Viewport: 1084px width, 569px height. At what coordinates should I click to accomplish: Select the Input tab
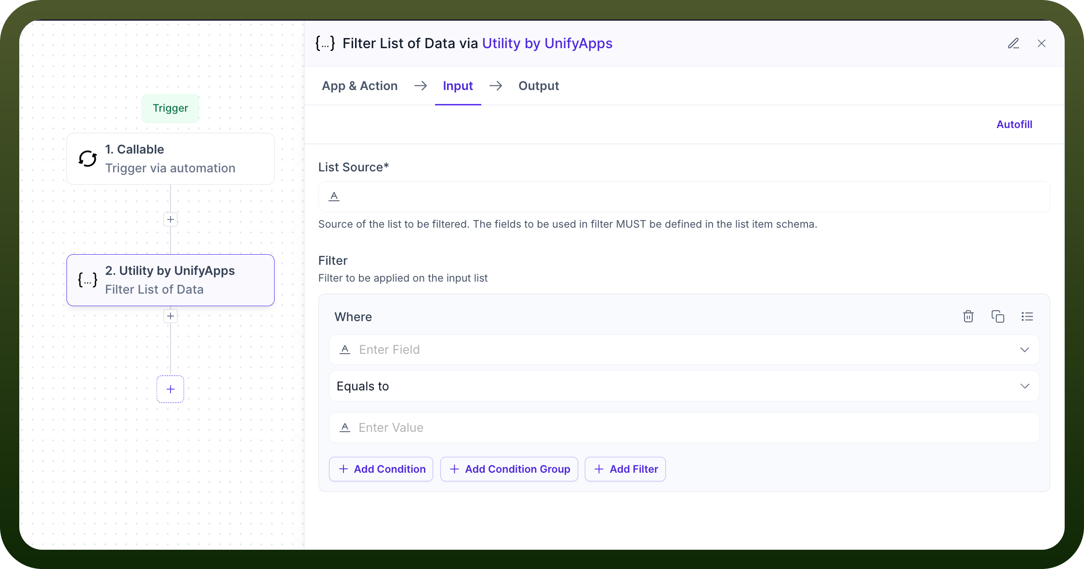click(x=458, y=86)
